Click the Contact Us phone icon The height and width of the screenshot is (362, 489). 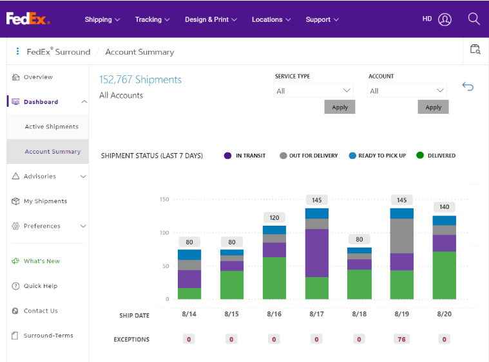coord(15,311)
